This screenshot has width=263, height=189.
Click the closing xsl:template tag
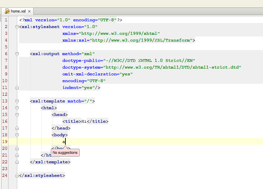tap(50, 162)
